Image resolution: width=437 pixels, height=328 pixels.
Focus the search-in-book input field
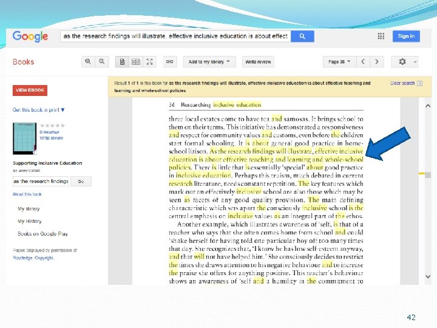(41, 181)
